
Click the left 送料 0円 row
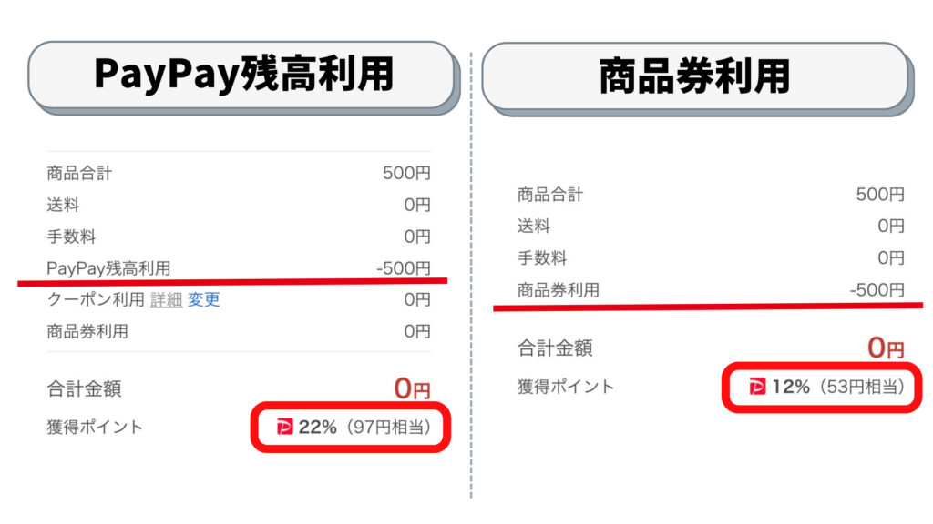click(x=239, y=205)
